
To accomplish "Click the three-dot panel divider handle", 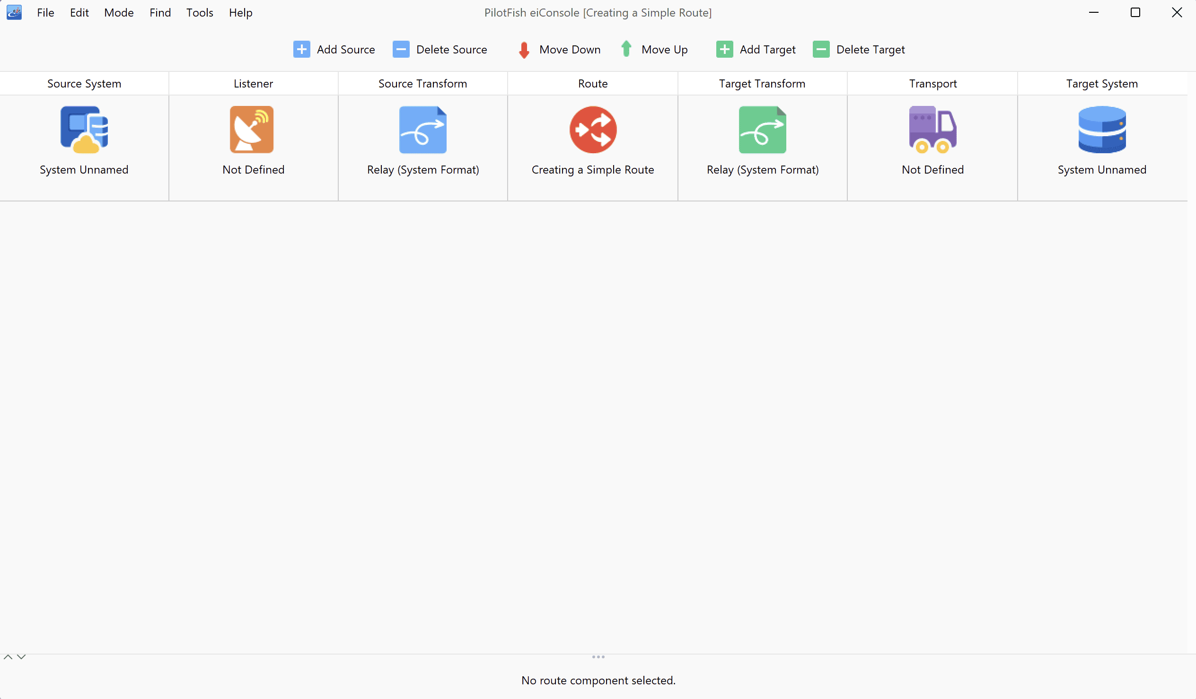I will [598, 657].
